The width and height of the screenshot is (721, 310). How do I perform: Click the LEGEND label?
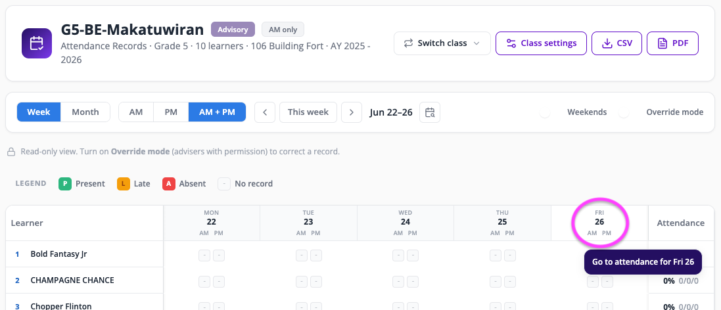[x=31, y=183]
